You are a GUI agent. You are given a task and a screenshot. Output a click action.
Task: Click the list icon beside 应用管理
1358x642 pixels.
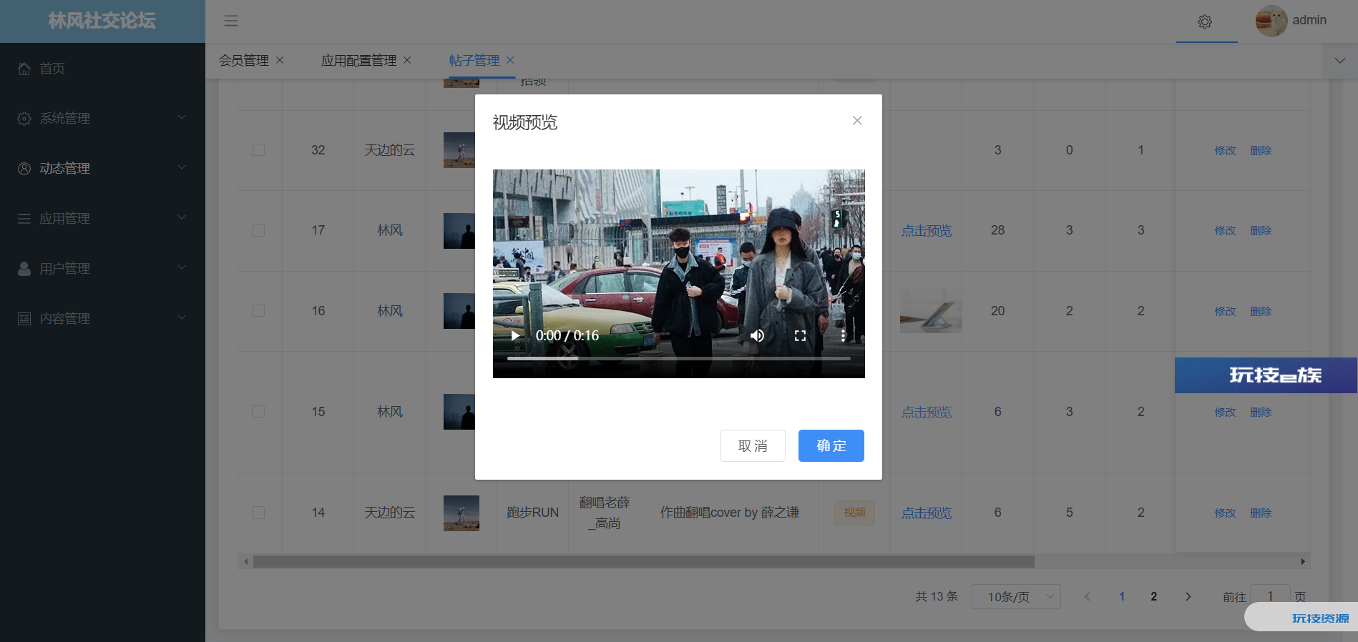(24, 218)
